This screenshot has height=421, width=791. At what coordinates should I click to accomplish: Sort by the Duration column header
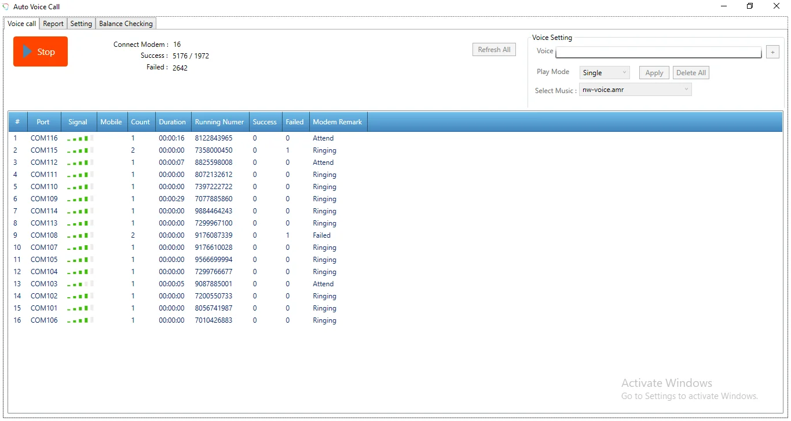[172, 122]
